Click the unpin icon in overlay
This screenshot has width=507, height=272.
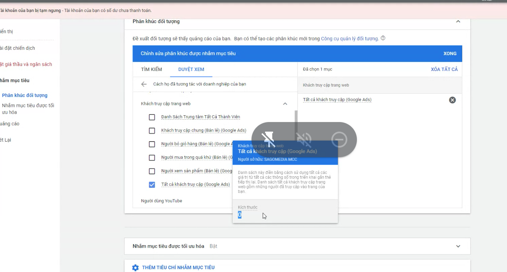[x=268, y=139]
